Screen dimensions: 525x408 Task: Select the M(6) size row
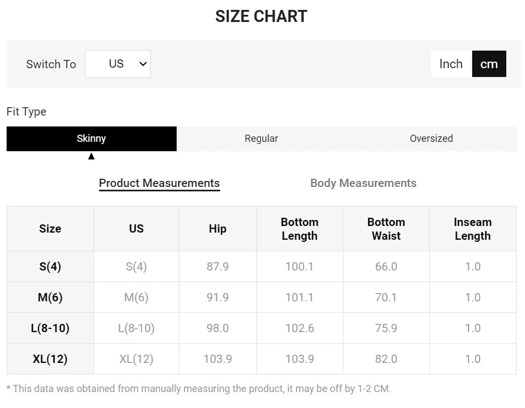point(50,297)
